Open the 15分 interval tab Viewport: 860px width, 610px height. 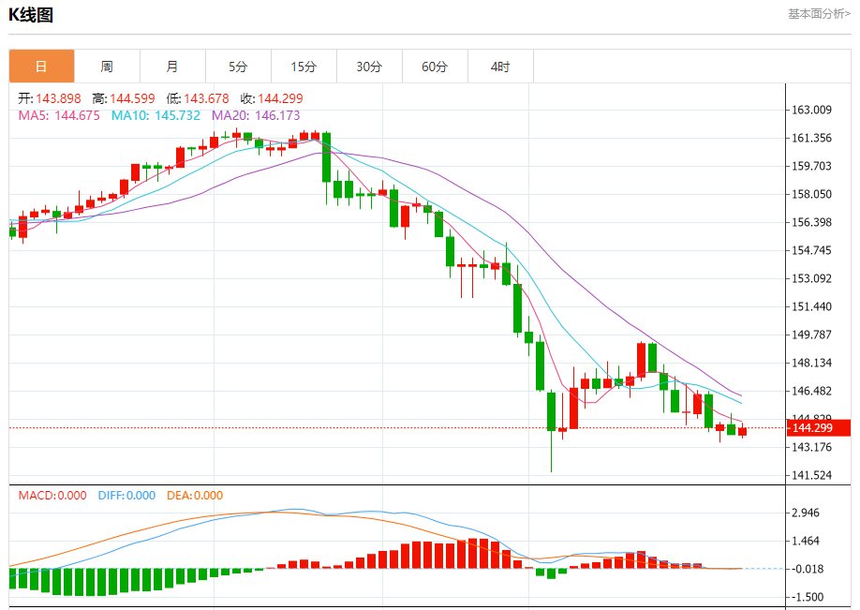[x=304, y=67]
